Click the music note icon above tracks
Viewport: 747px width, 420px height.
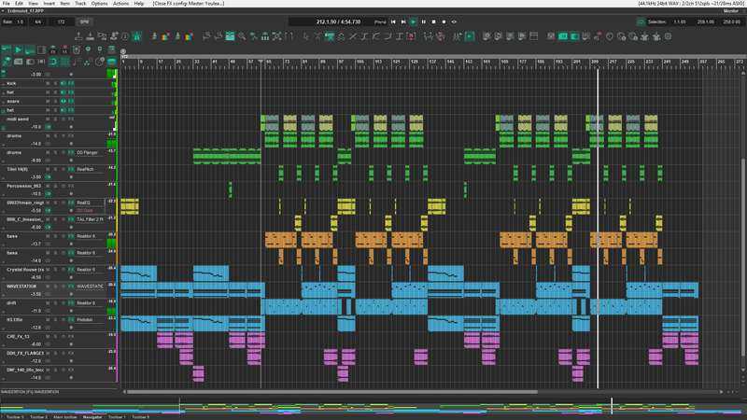coord(77,62)
